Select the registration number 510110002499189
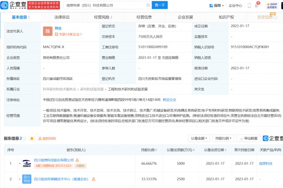Image resolution: width=283 pixels, height=188 pixels. click(153, 47)
